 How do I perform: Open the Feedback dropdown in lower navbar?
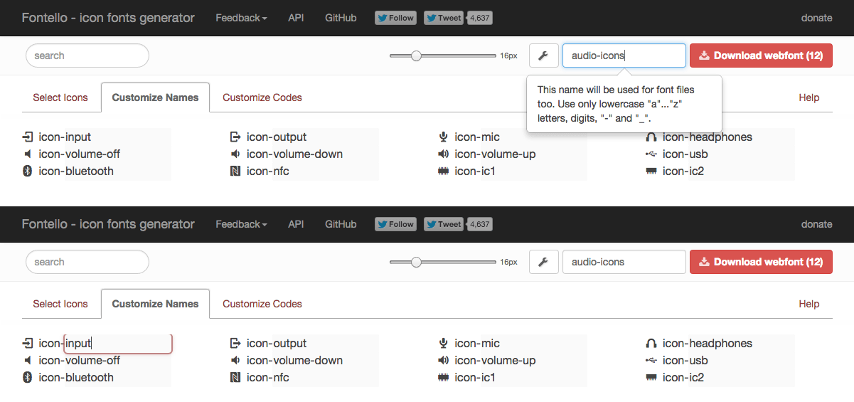pyautogui.click(x=241, y=224)
